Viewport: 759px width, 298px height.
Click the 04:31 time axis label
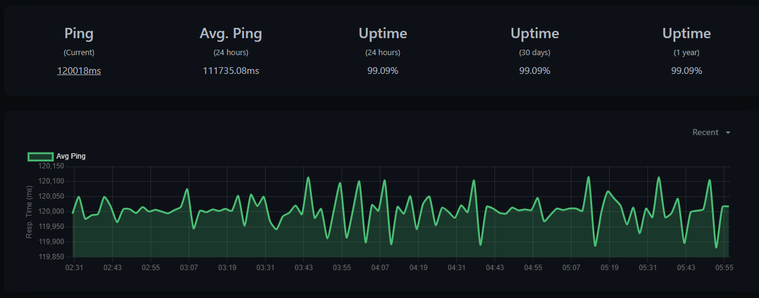click(x=456, y=267)
